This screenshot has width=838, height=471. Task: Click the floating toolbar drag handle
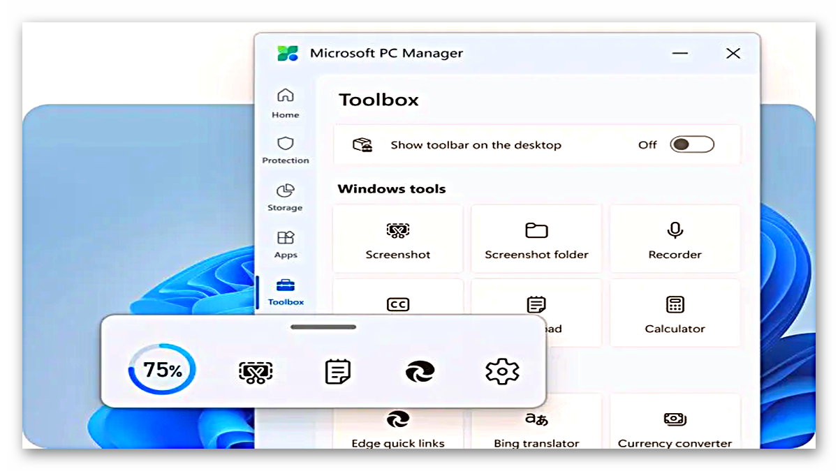point(323,327)
